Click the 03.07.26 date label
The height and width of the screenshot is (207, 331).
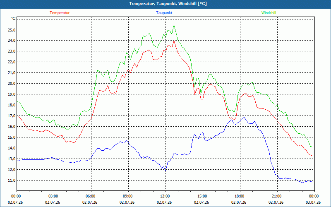coord(313,202)
